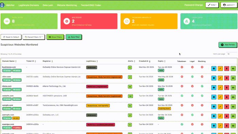This screenshot has width=238, height=134.
Task: Delete the sample.com entry
Action: coord(227,107)
